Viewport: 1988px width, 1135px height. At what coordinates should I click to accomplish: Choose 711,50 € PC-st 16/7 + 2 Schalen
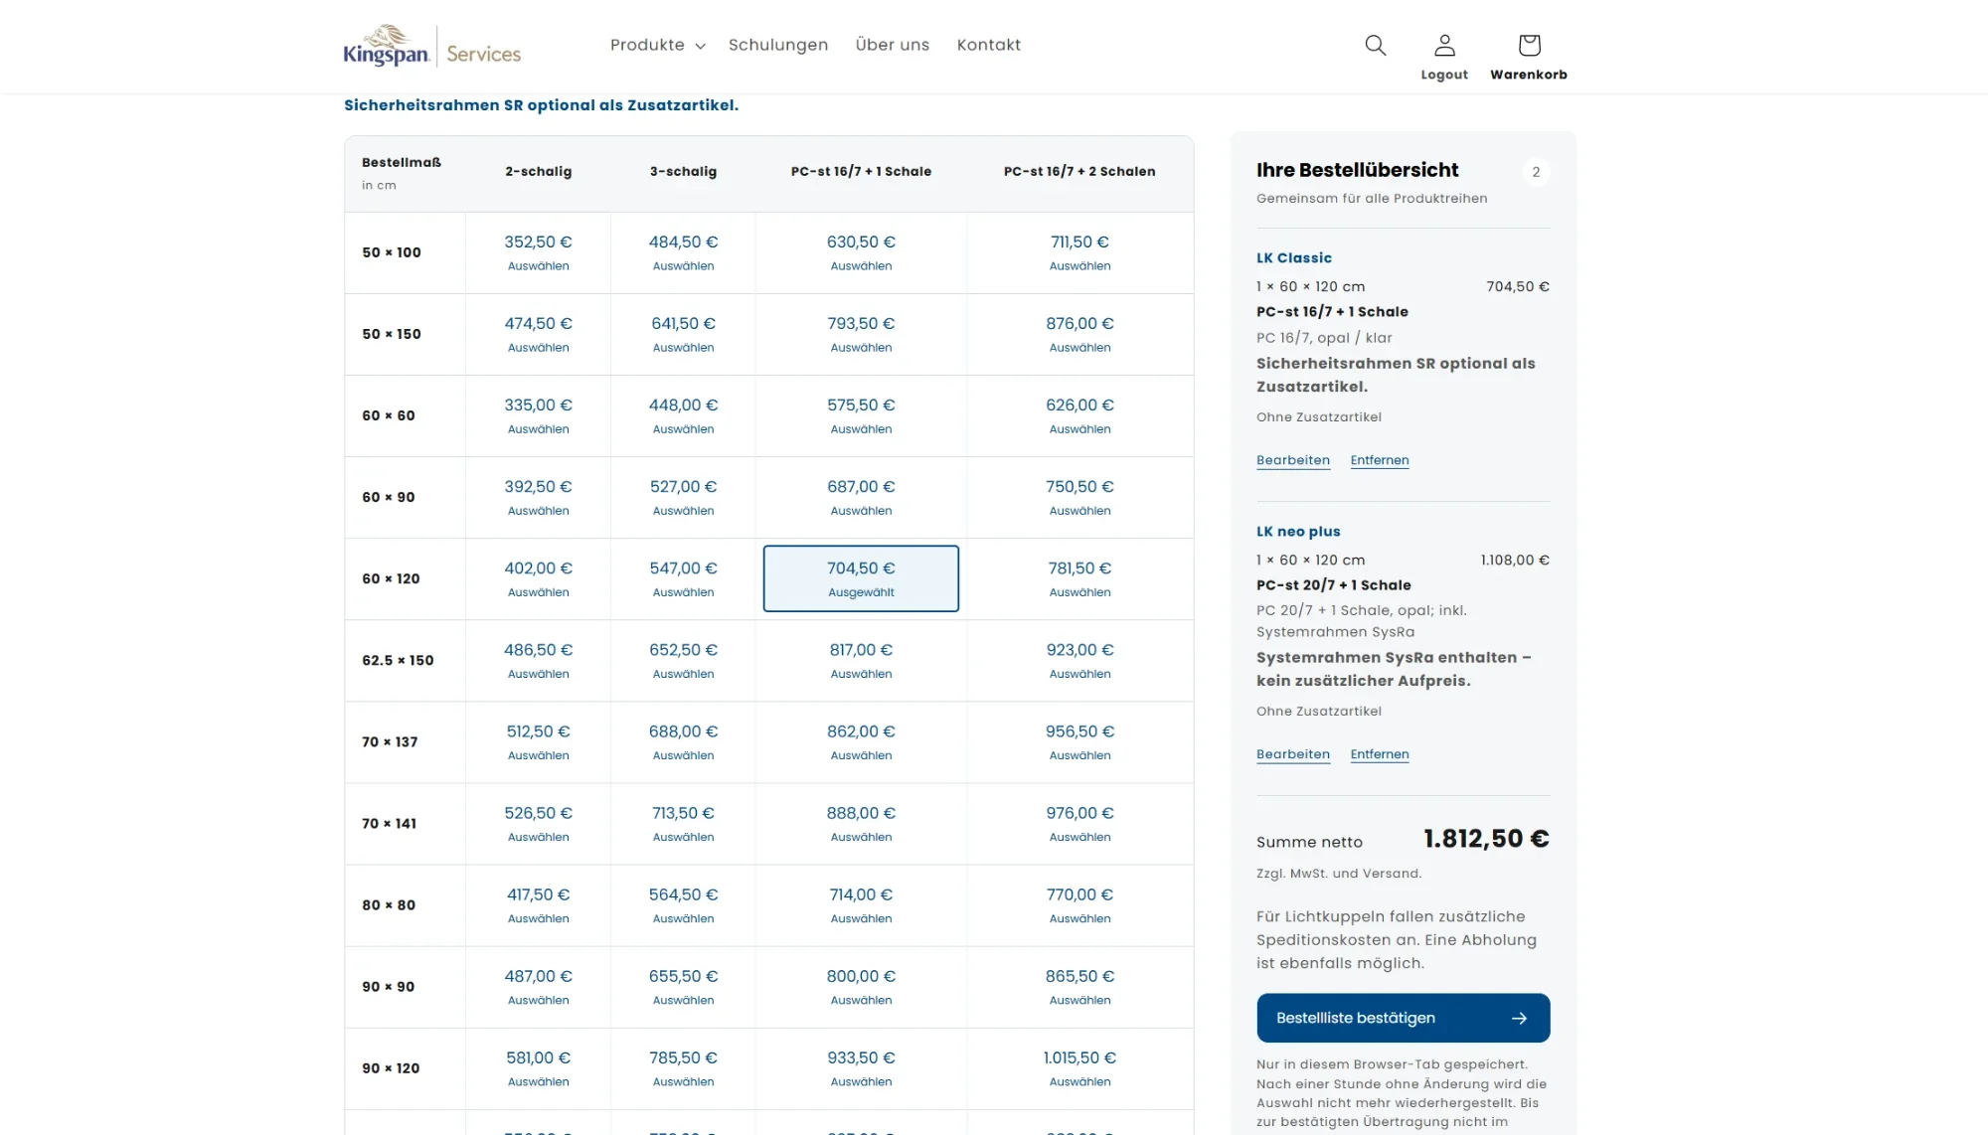coord(1079,252)
